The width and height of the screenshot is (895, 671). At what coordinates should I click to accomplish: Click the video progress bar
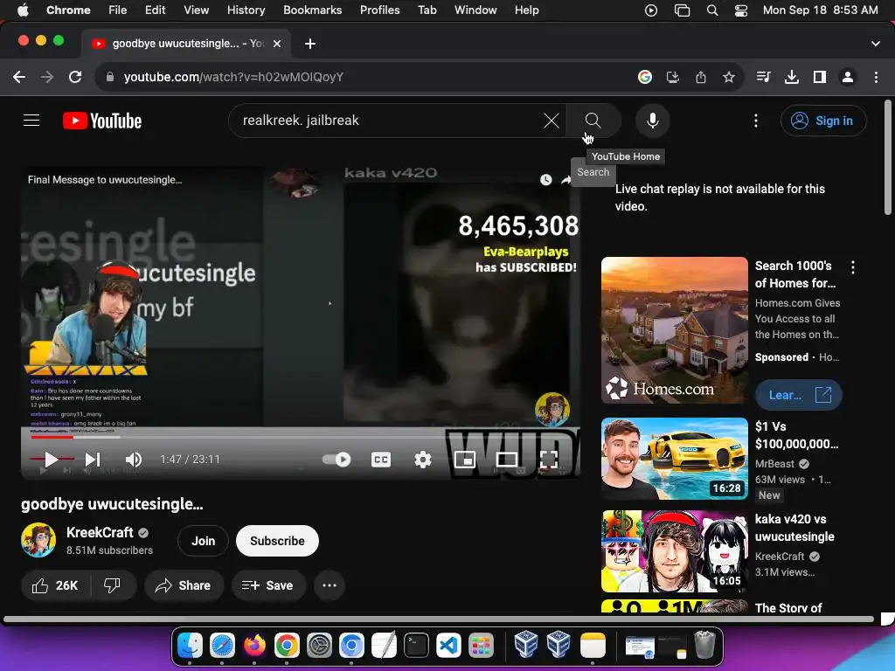(301, 437)
